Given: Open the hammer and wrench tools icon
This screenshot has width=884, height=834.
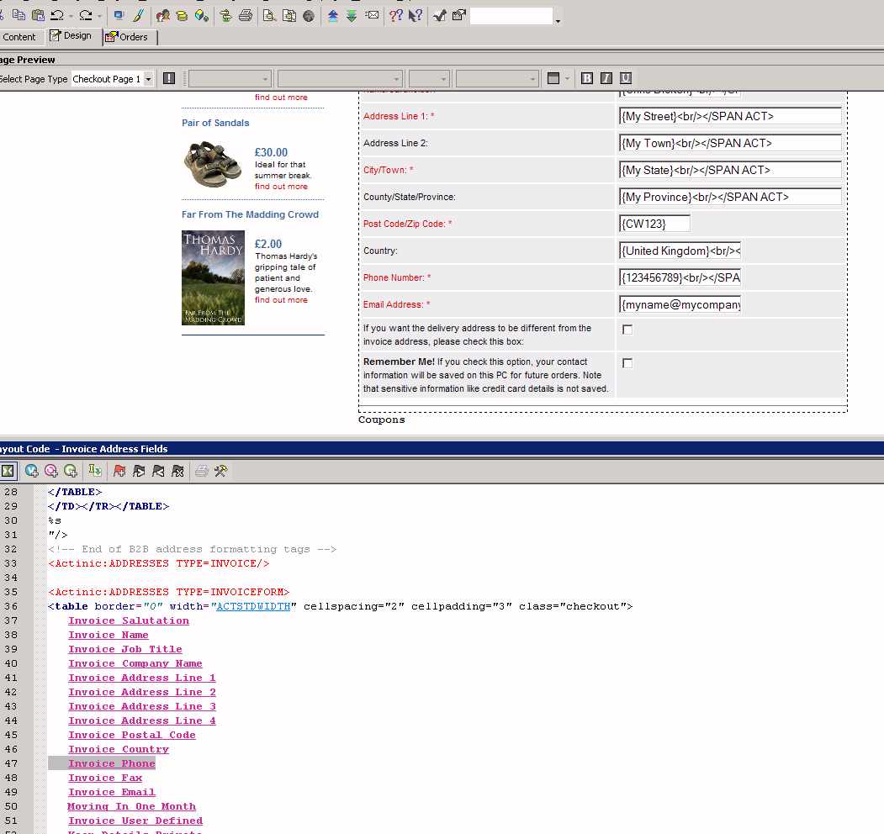Looking at the screenshot, I should 220,471.
